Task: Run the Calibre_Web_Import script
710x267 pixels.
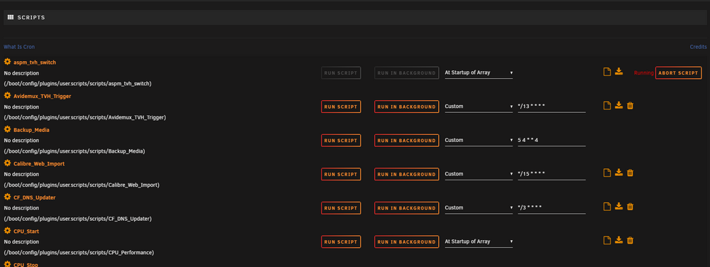Action: click(341, 174)
